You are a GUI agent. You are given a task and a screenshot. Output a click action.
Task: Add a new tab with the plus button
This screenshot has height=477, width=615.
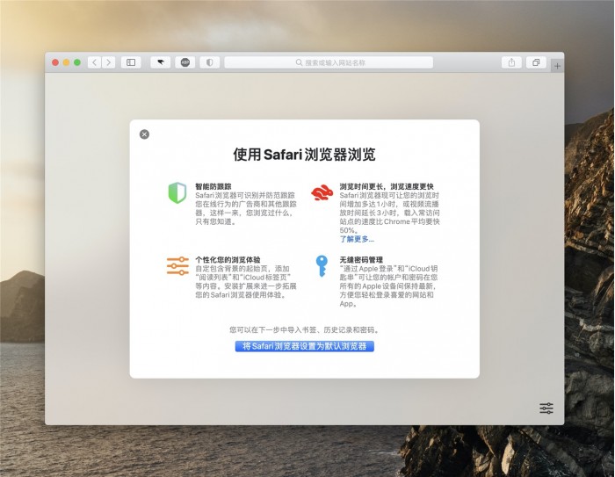click(557, 66)
